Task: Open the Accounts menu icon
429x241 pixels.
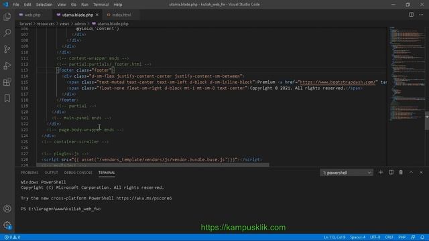Action: click(x=7, y=209)
